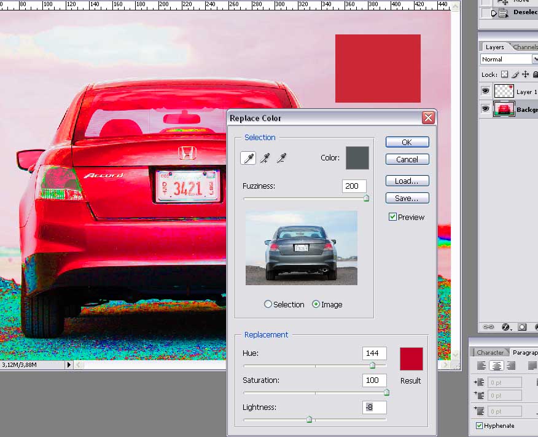Expand the Deselect action step

494,14
